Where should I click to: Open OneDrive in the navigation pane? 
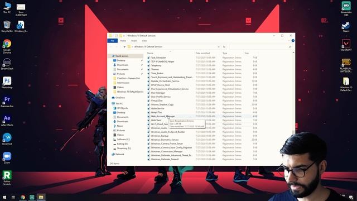click(120, 98)
